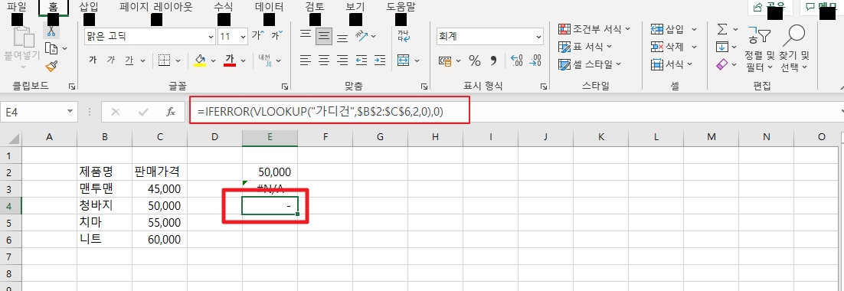The height and width of the screenshot is (291, 844).
Task: Click the column E header
Action: pyautogui.click(x=270, y=137)
